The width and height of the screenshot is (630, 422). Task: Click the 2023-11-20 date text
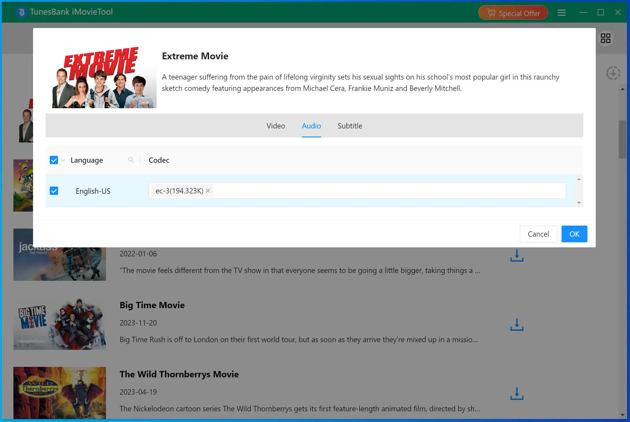click(x=138, y=323)
